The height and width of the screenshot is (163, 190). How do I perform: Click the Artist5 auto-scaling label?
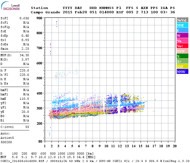[7, 138]
